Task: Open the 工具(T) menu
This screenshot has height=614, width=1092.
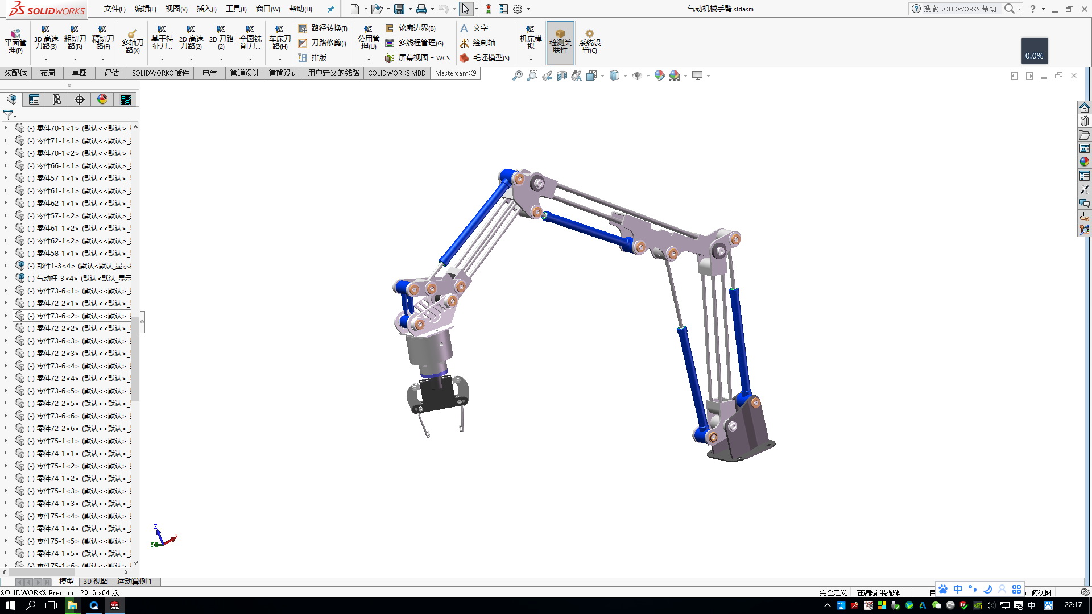Action: click(x=236, y=9)
